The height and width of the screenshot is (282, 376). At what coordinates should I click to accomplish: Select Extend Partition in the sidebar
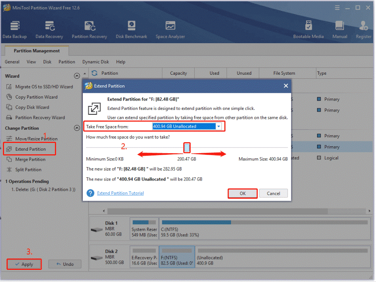[30, 149]
